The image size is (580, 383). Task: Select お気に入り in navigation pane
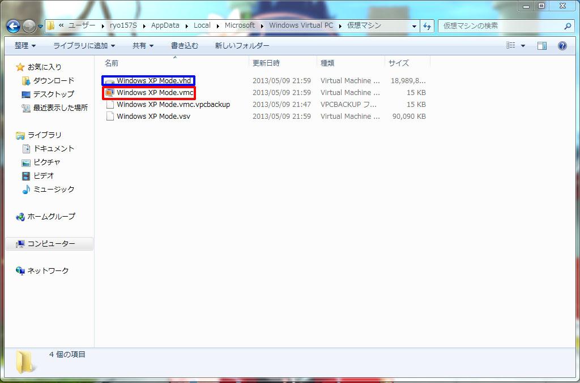[44, 67]
